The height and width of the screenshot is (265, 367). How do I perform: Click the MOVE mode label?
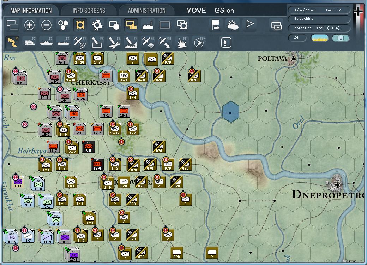196,10
